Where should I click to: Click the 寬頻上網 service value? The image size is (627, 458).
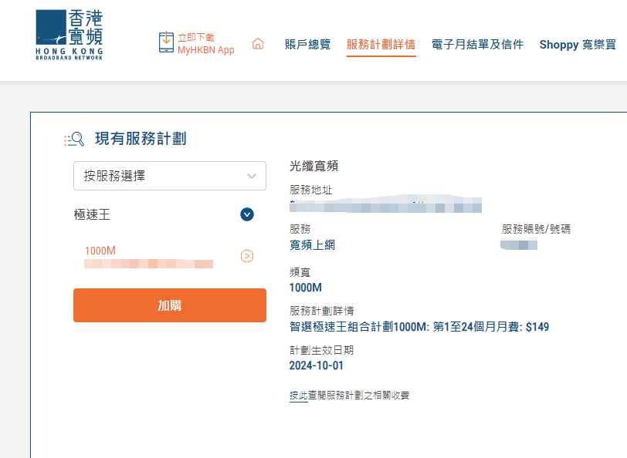click(x=312, y=244)
